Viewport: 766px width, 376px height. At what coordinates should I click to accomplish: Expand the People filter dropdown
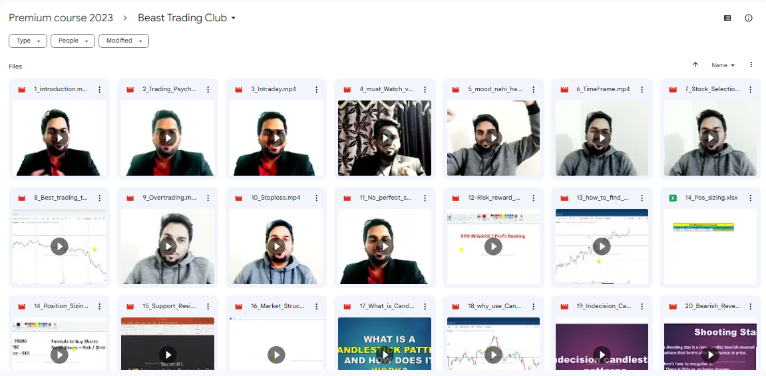73,41
